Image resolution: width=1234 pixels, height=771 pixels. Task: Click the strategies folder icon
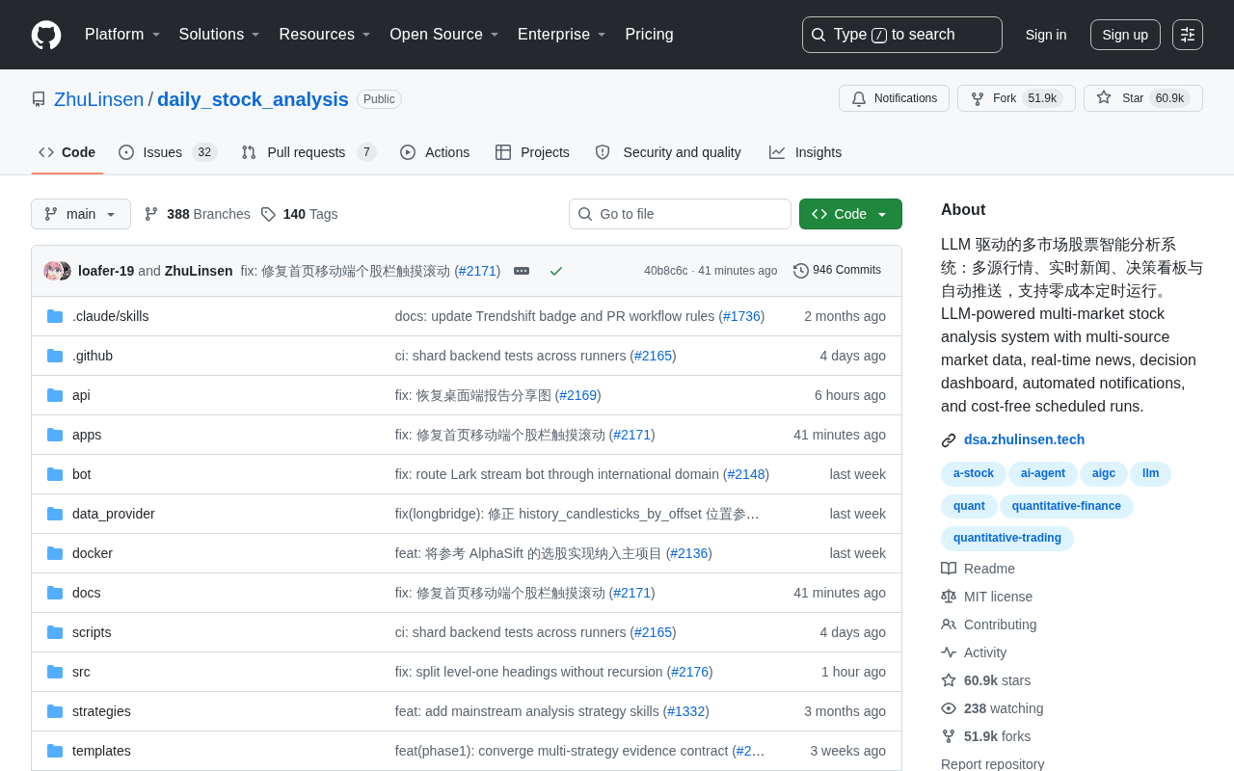pos(55,711)
